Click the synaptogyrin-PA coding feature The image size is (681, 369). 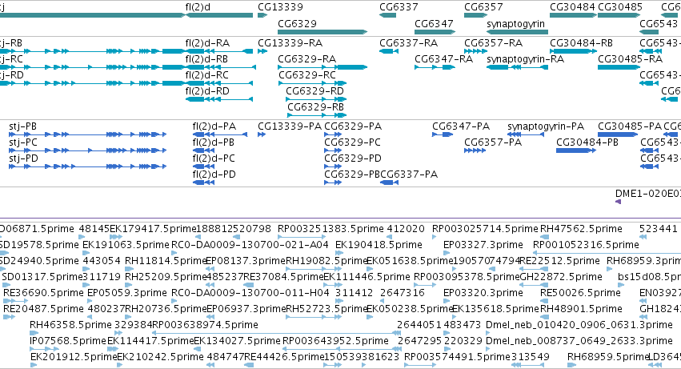[526, 134]
